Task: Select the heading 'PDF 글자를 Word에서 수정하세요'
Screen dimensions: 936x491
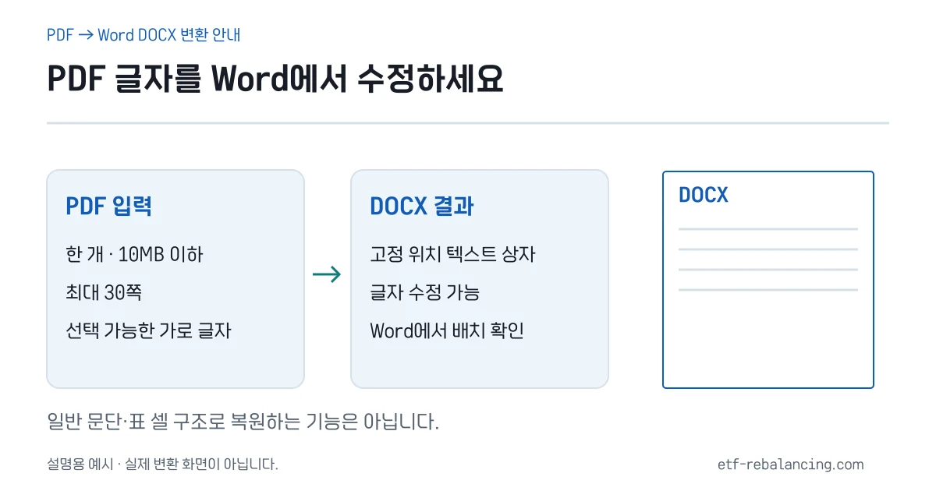Action: 275,79
